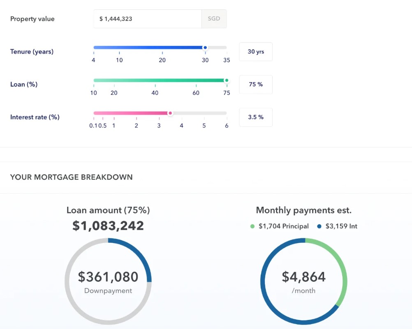The image size is (412, 329).
Task: Set Loan slider to 40 percent mark
Action: (155, 80)
